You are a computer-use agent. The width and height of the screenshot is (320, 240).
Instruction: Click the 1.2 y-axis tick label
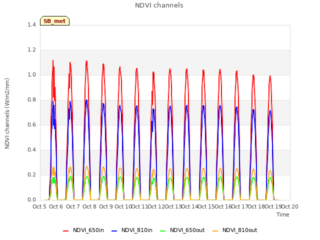31,50
